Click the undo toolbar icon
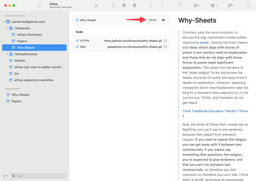This screenshot has height=181, width=256. pyautogui.click(x=248, y=5)
